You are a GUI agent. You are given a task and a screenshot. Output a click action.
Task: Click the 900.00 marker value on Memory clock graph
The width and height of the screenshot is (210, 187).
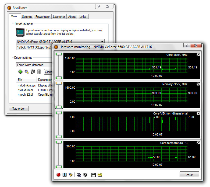pyautogui.click(x=156, y=93)
